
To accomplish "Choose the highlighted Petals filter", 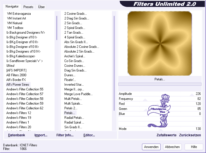I will coord(70,113).
